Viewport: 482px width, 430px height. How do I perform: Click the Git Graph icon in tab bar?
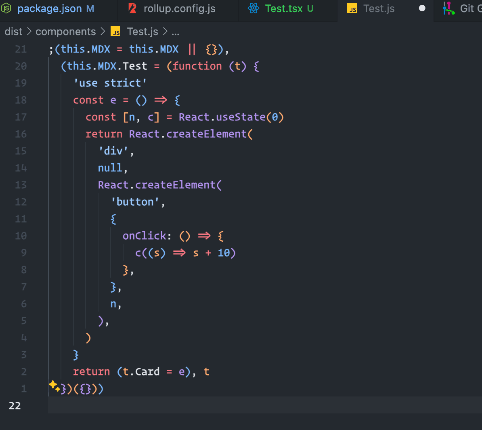click(x=448, y=8)
